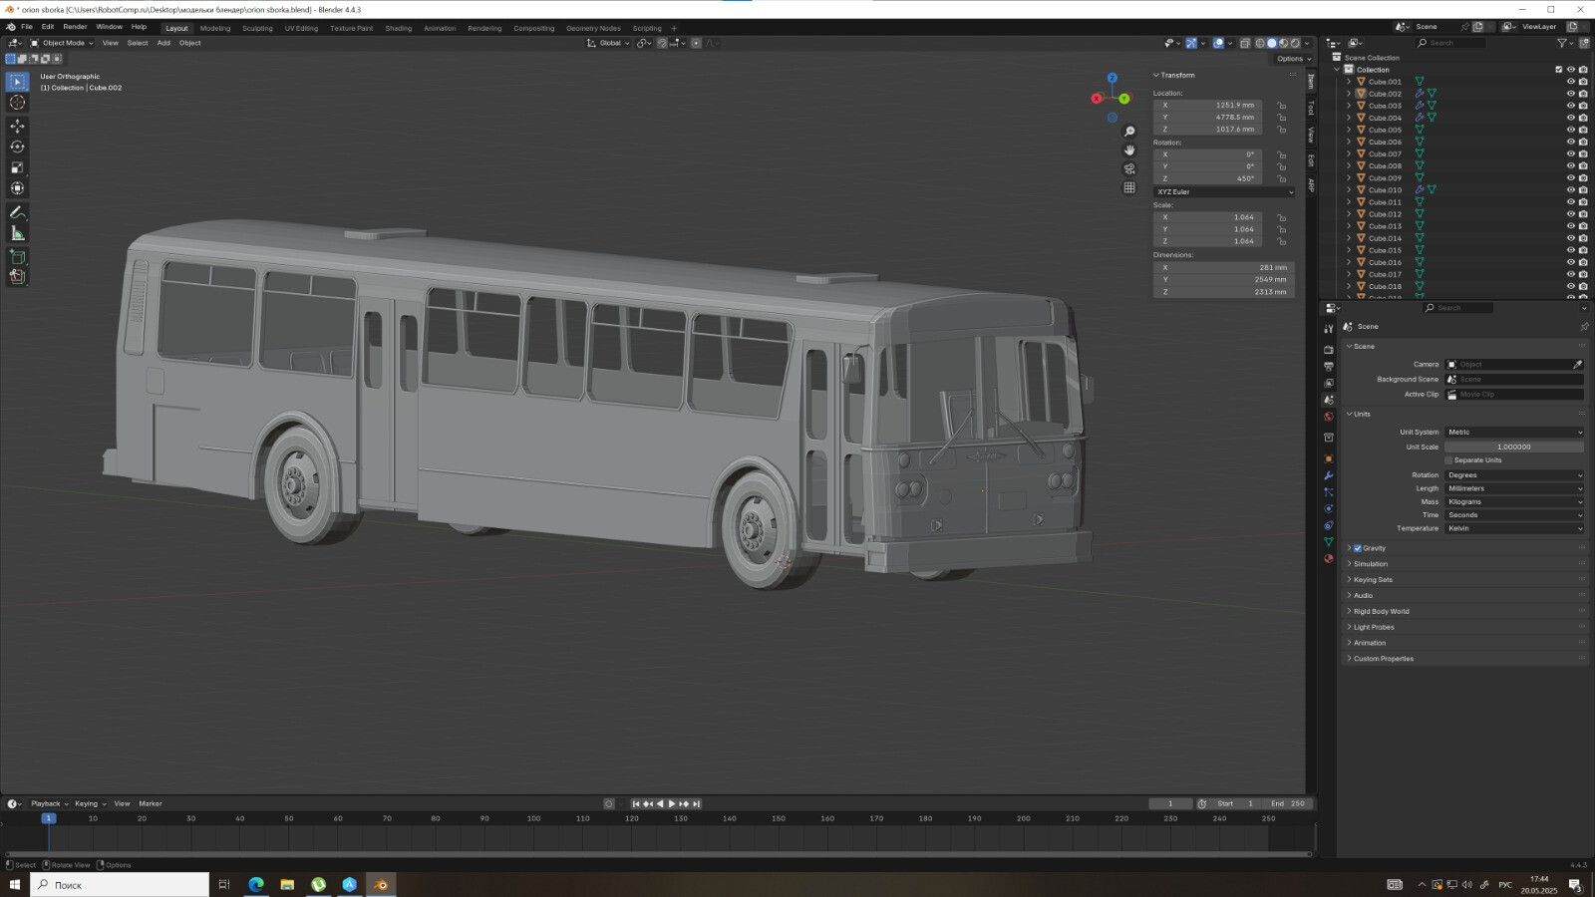Click the Options button in the header
The height and width of the screenshot is (897, 1595).
point(1290,58)
